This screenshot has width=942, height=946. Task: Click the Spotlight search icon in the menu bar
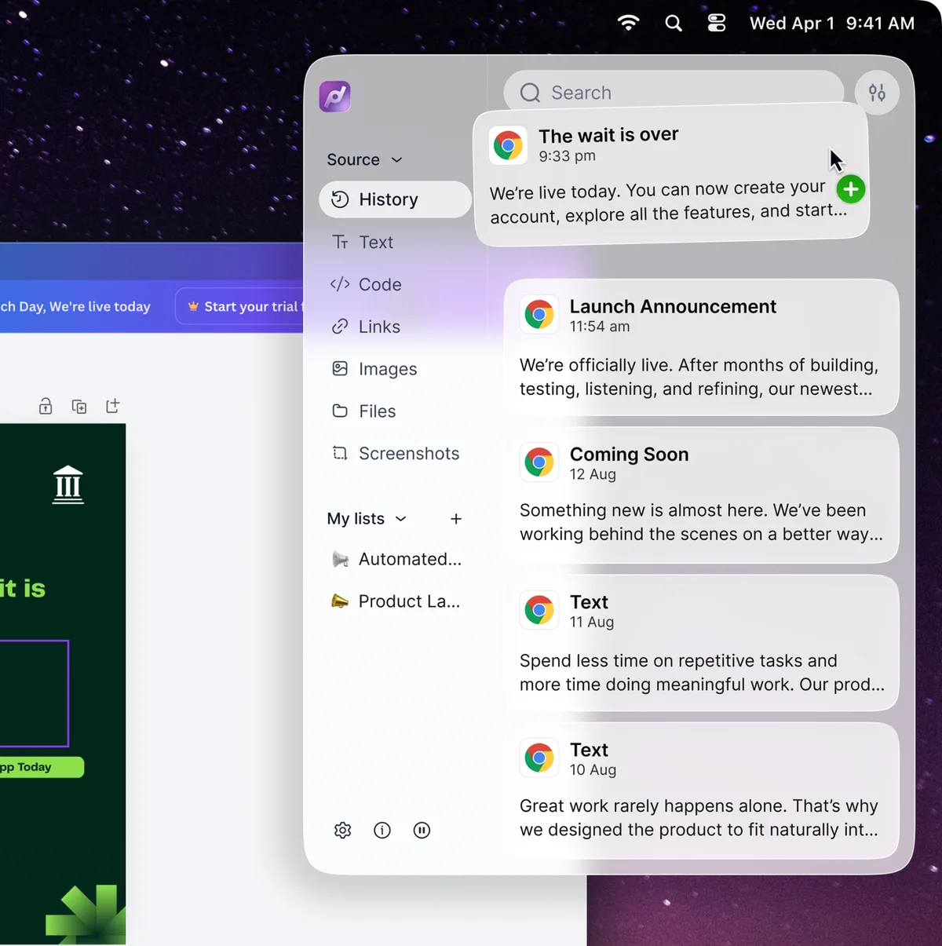pos(674,23)
